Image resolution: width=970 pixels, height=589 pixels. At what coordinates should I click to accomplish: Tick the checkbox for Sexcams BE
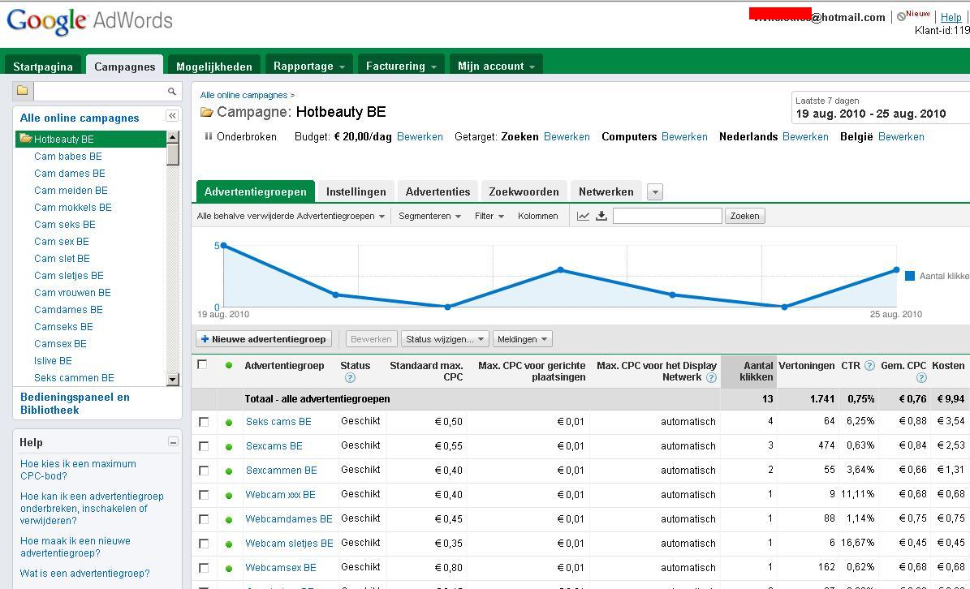pyautogui.click(x=204, y=446)
